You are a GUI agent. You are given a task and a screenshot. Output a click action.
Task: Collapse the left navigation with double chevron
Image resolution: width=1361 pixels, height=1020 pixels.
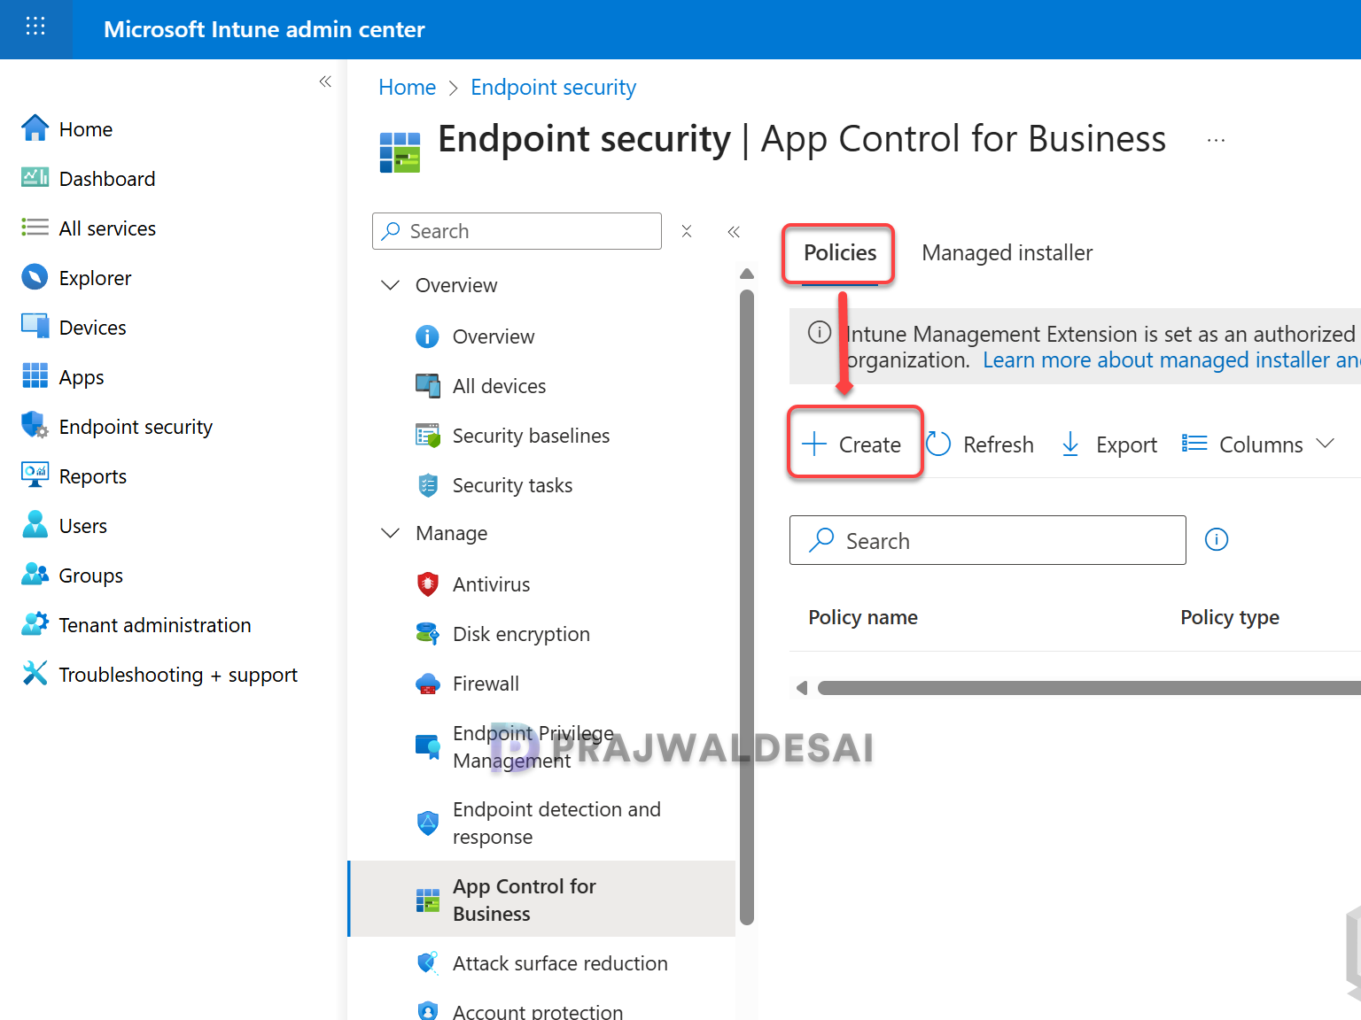(325, 81)
